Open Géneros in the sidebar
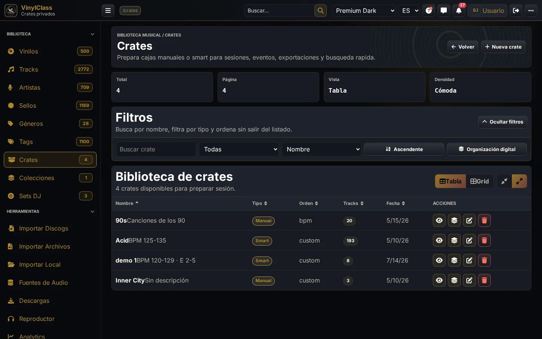 (50, 124)
